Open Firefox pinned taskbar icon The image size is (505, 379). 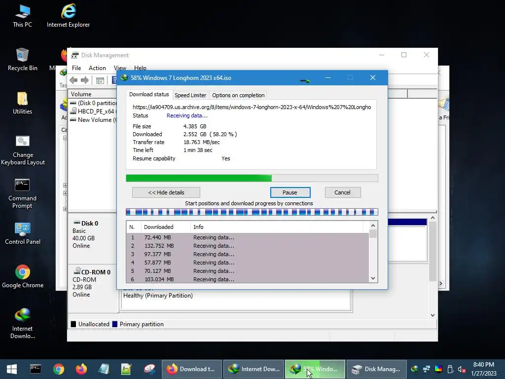[81, 369]
